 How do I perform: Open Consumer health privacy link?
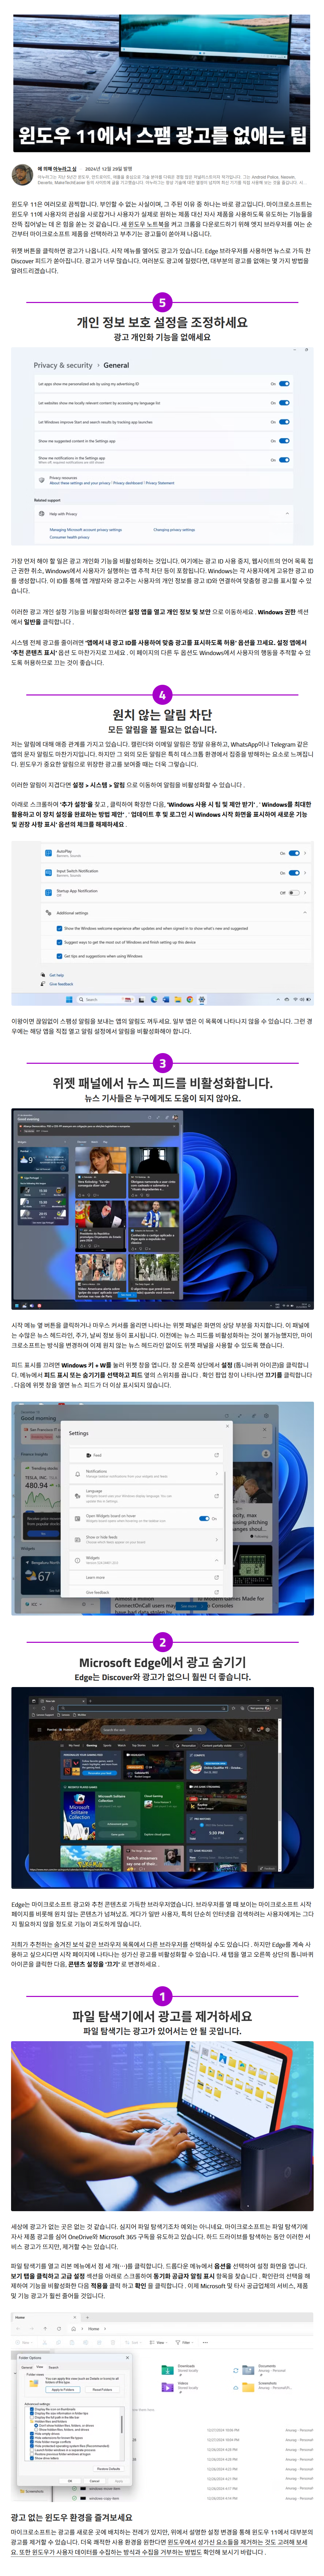pyautogui.click(x=70, y=537)
